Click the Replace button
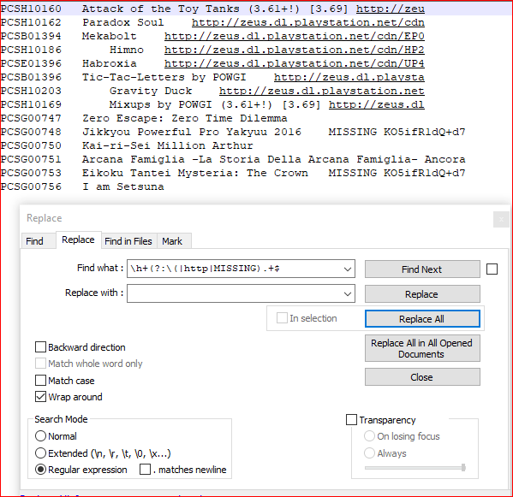Image resolution: width=513 pixels, height=497 pixels. (422, 294)
